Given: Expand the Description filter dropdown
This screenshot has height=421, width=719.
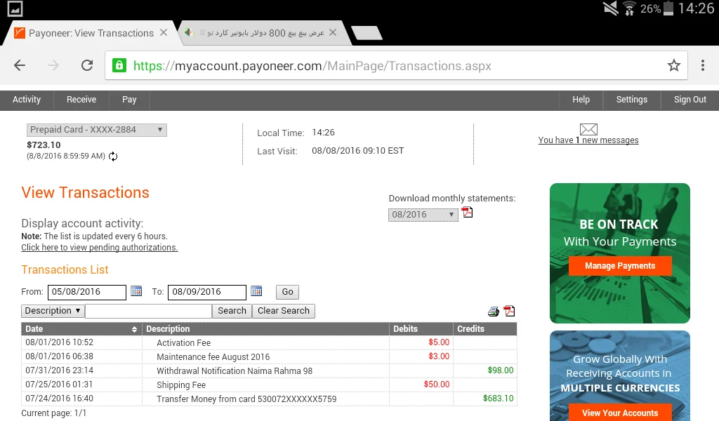Looking at the screenshot, I should (x=53, y=311).
